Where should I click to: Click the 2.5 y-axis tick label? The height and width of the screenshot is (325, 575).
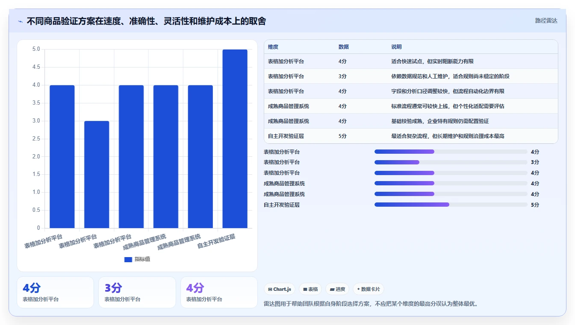pyautogui.click(x=36, y=139)
